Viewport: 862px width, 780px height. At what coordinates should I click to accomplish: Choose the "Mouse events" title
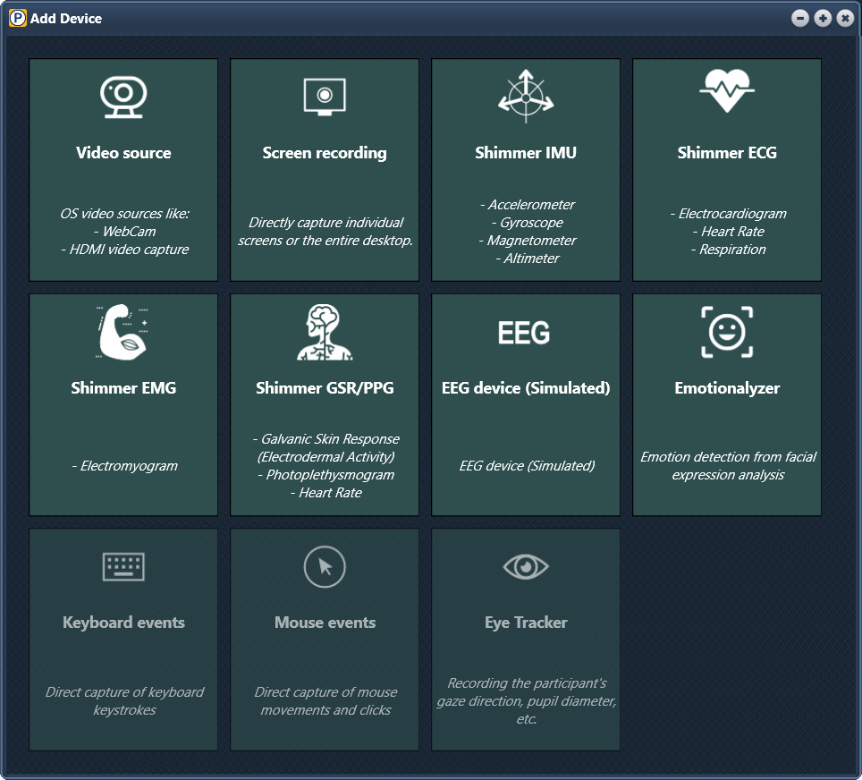(325, 623)
